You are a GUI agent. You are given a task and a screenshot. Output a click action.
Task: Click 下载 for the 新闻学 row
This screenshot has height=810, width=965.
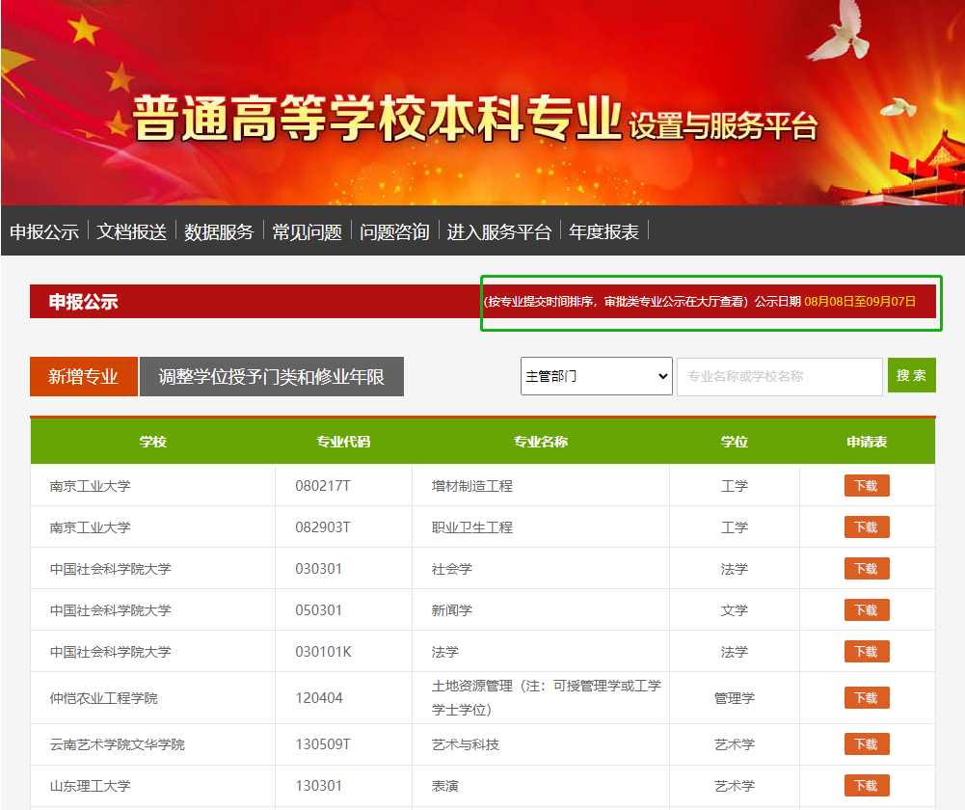[866, 610]
